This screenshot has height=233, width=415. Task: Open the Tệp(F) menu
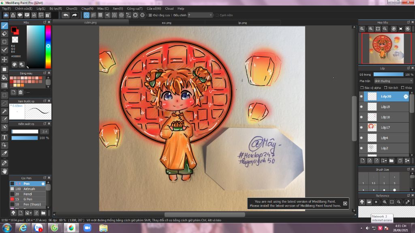(6, 8)
